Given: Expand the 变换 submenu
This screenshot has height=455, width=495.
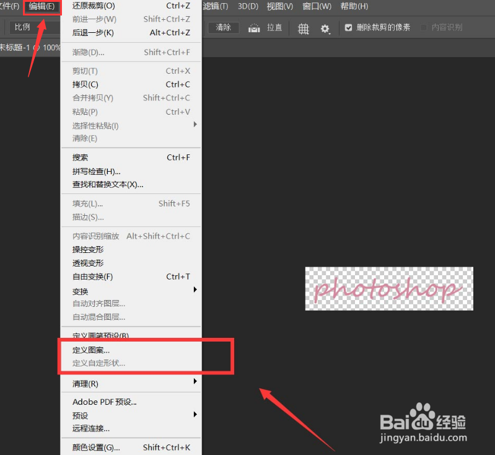Looking at the screenshot, I should (131, 291).
